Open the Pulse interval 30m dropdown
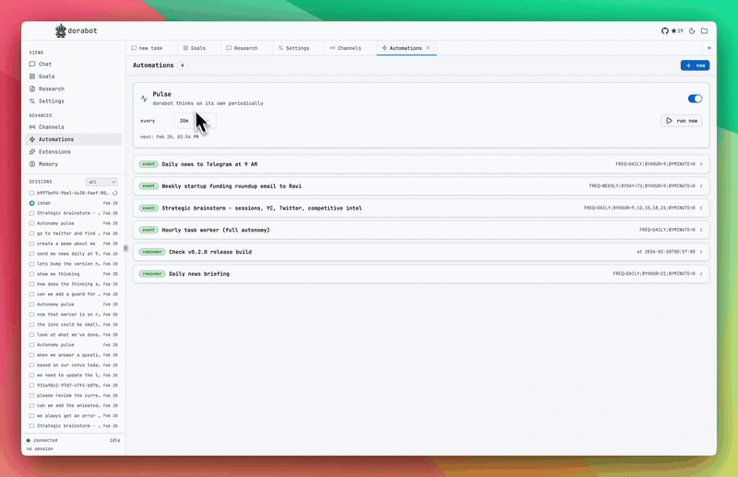The width and height of the screenshot is (738, 477). pyautogui.click(x=195, y=121)
